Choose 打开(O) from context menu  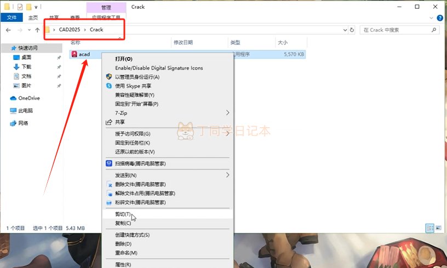(168, 59)
